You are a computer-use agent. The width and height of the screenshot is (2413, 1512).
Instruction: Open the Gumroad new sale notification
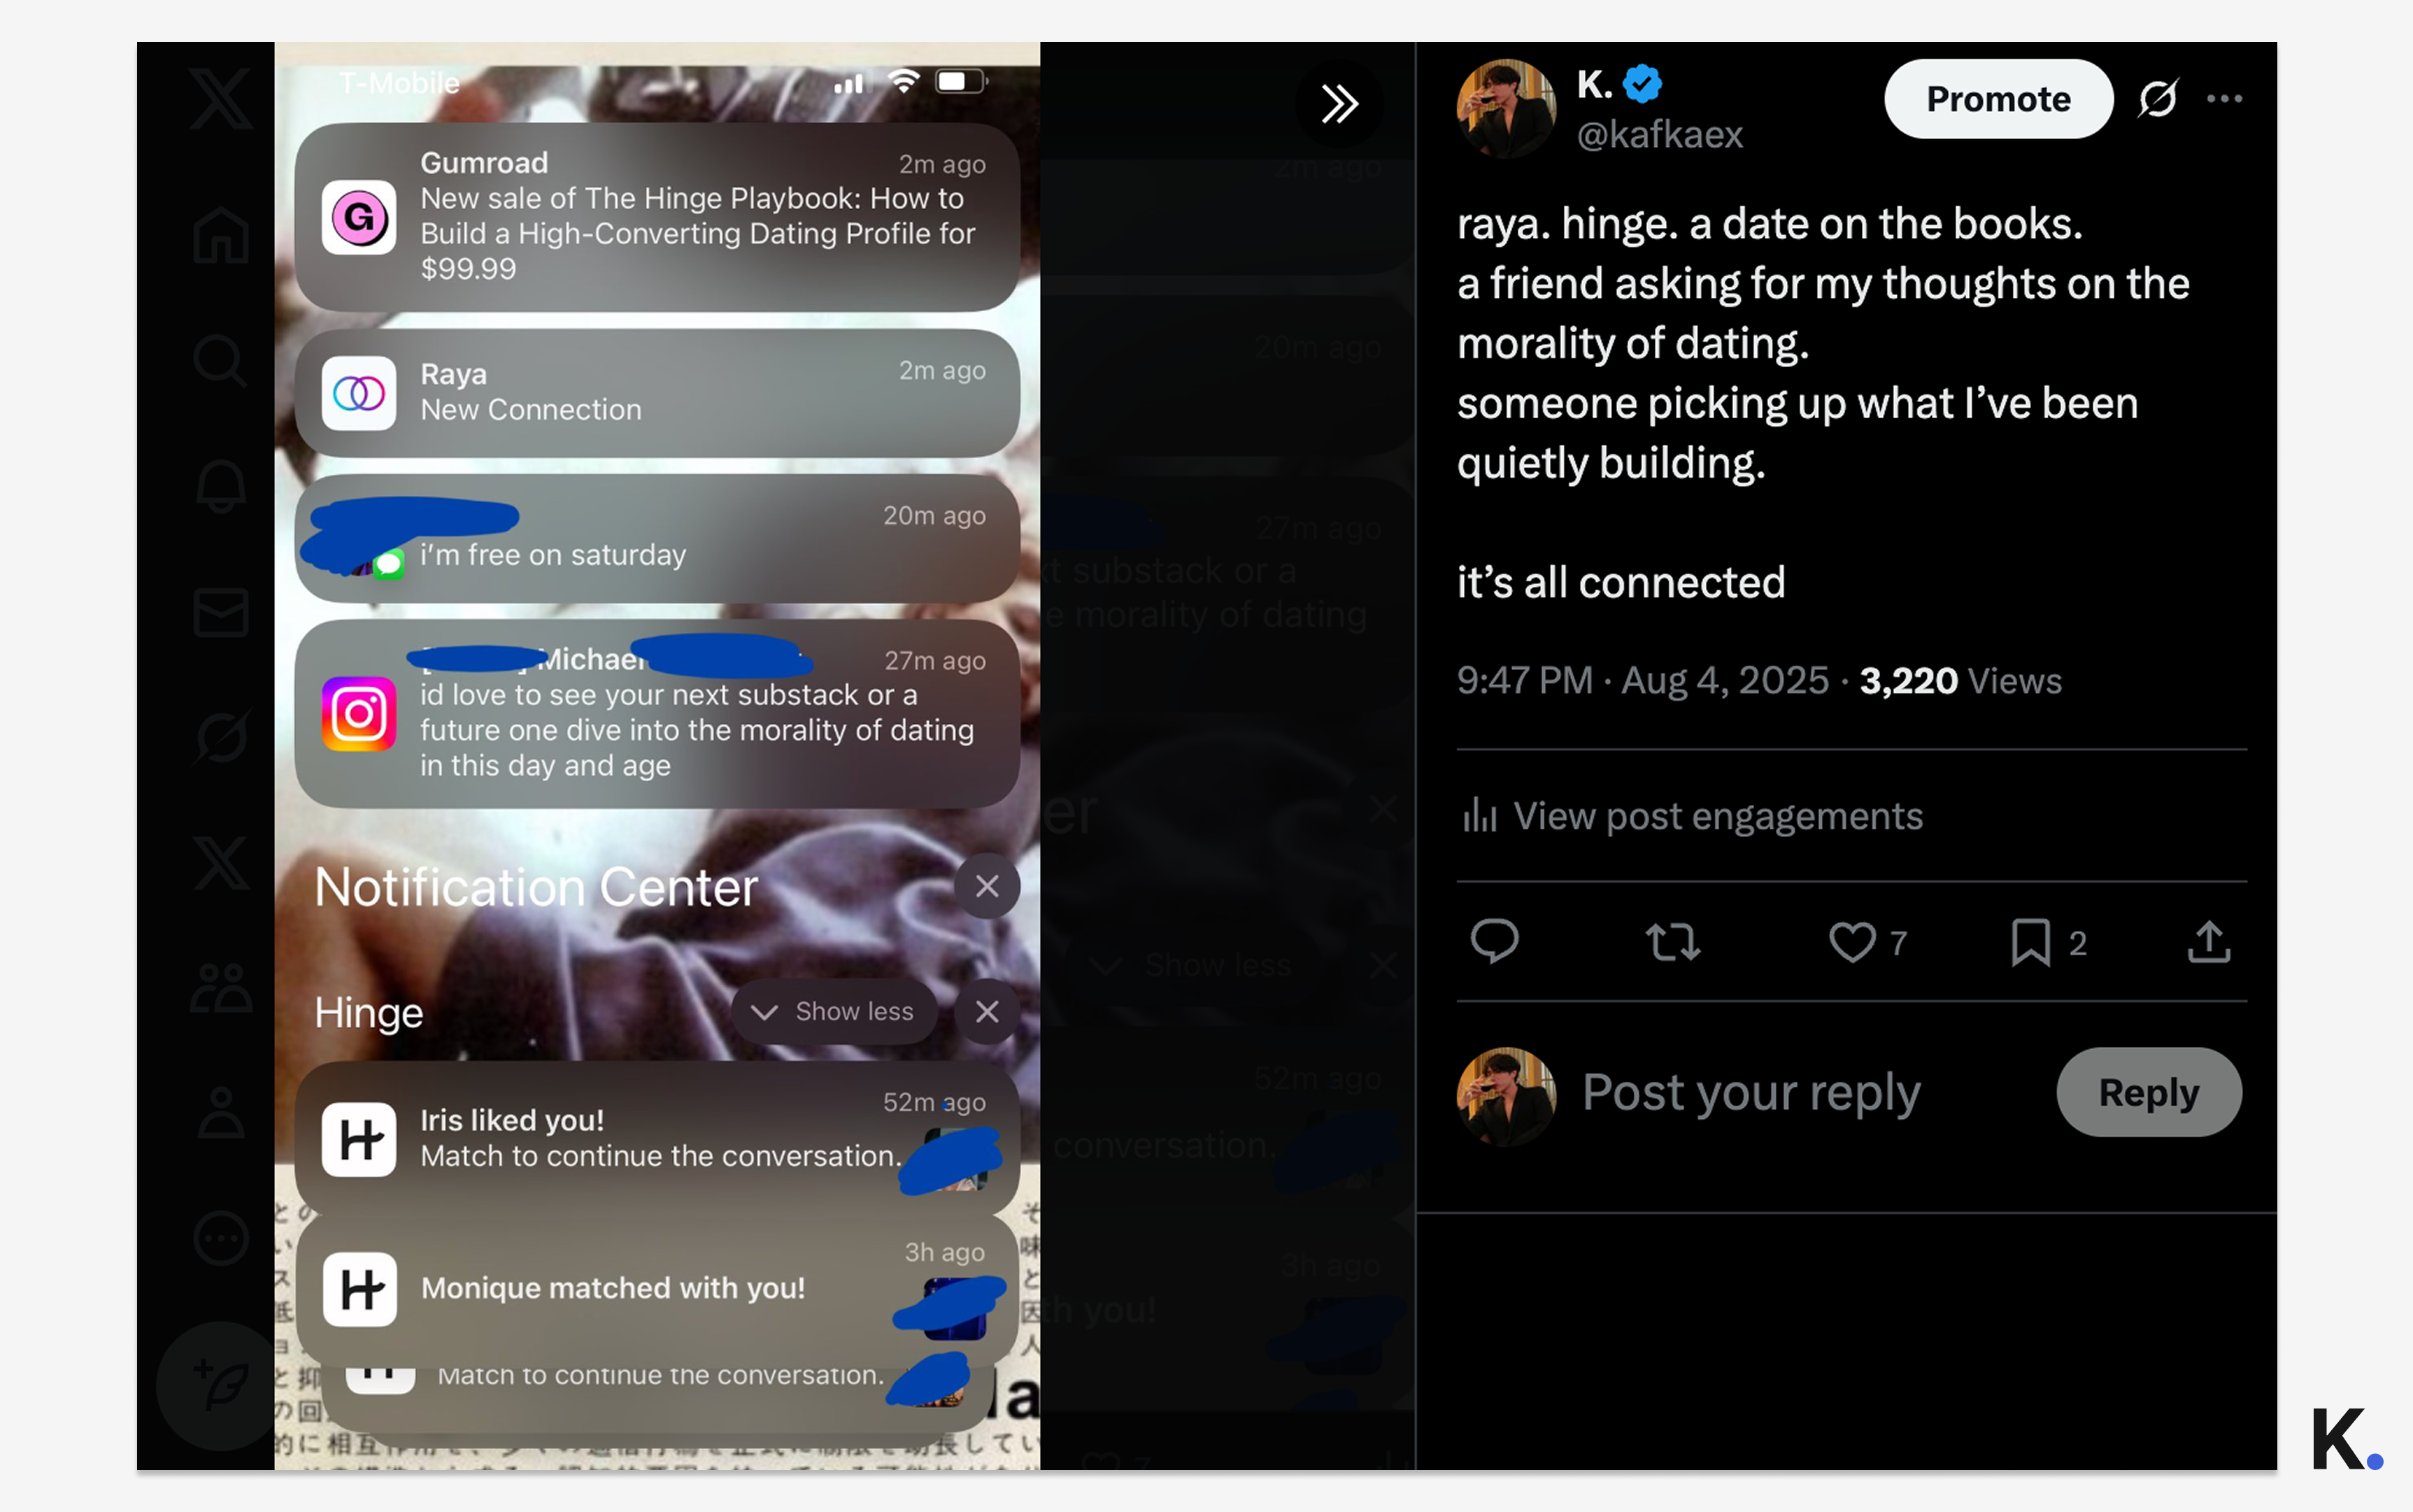(x=657, y=217)
